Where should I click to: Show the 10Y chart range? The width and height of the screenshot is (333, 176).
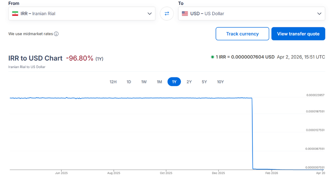coord(220,82)
